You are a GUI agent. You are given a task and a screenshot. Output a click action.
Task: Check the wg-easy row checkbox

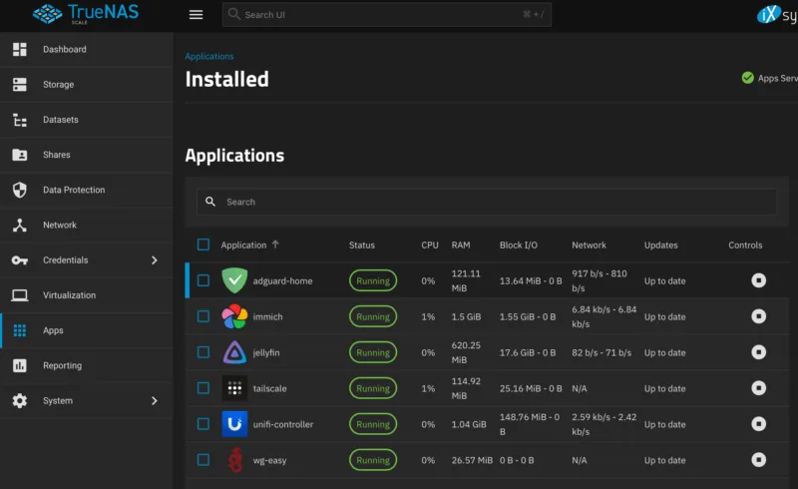point(203,460)
